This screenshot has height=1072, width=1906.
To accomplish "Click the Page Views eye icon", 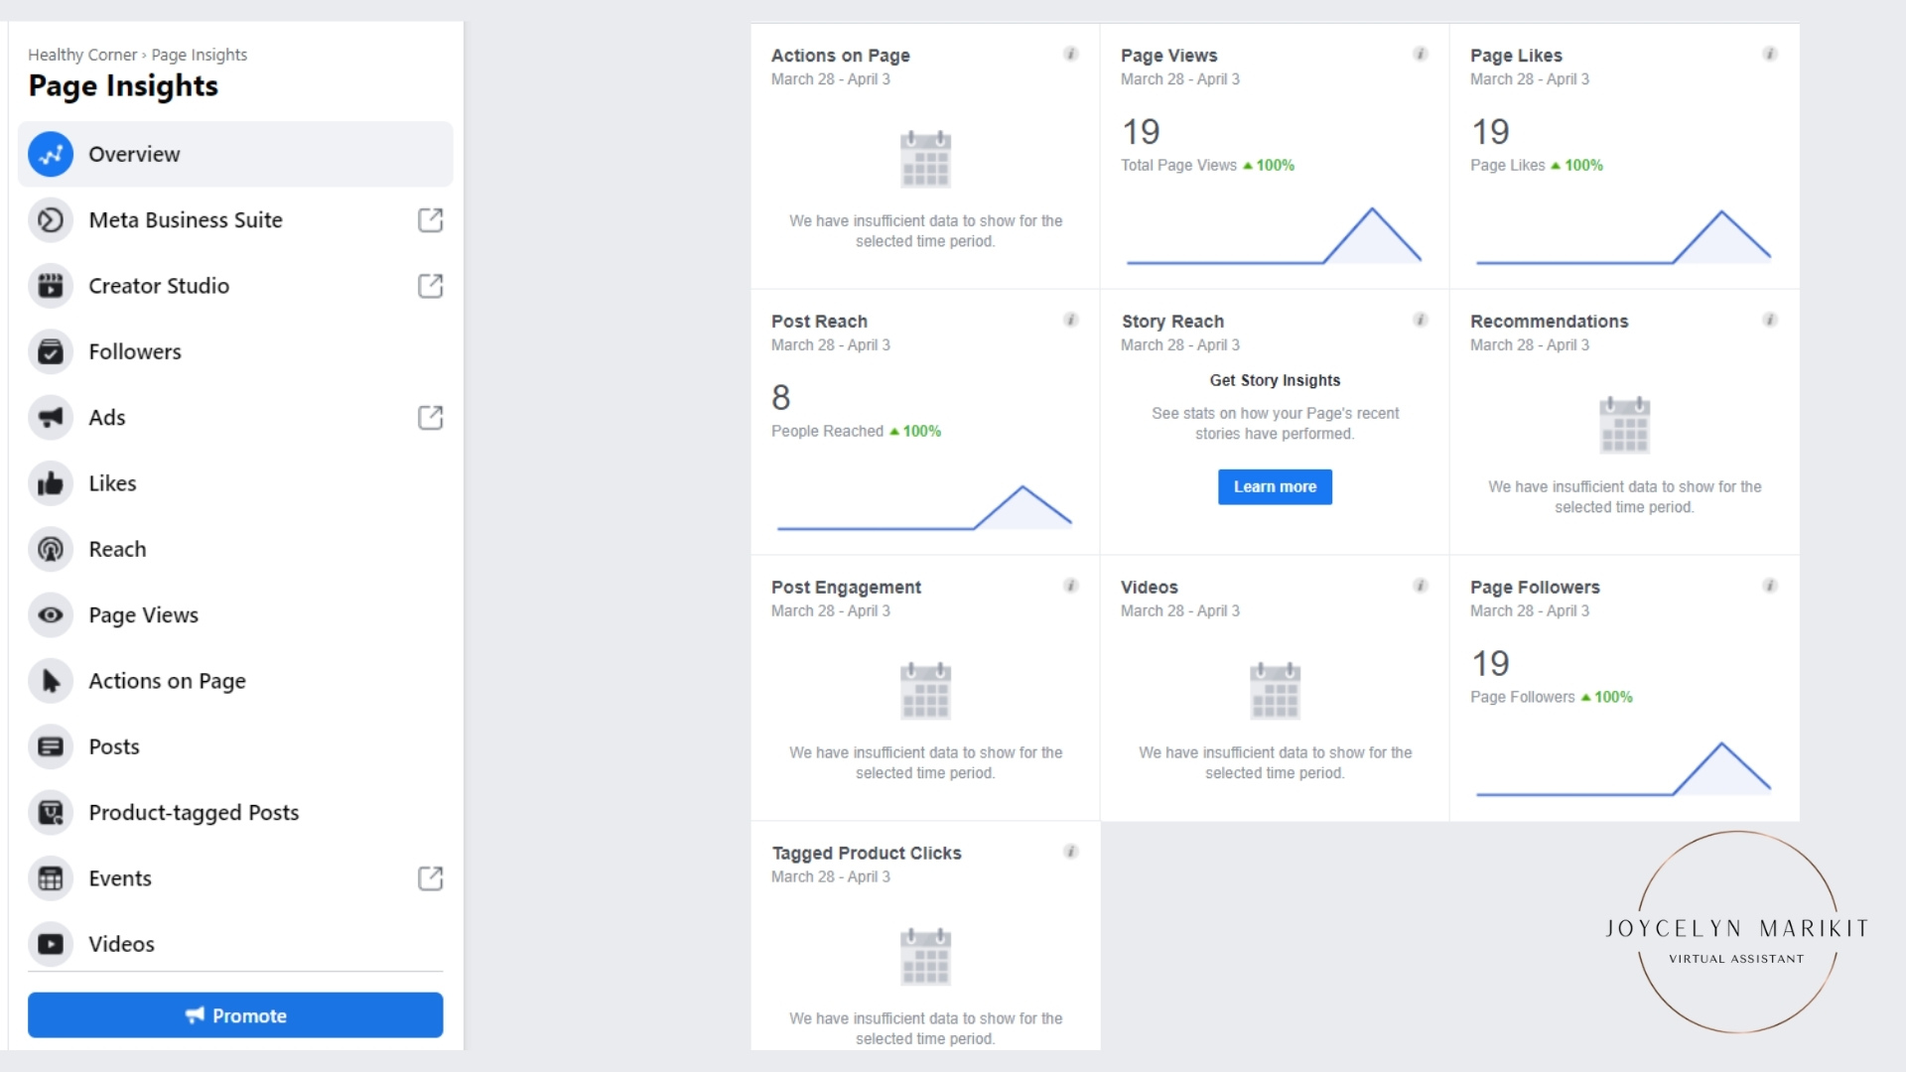I will [51, 615].
